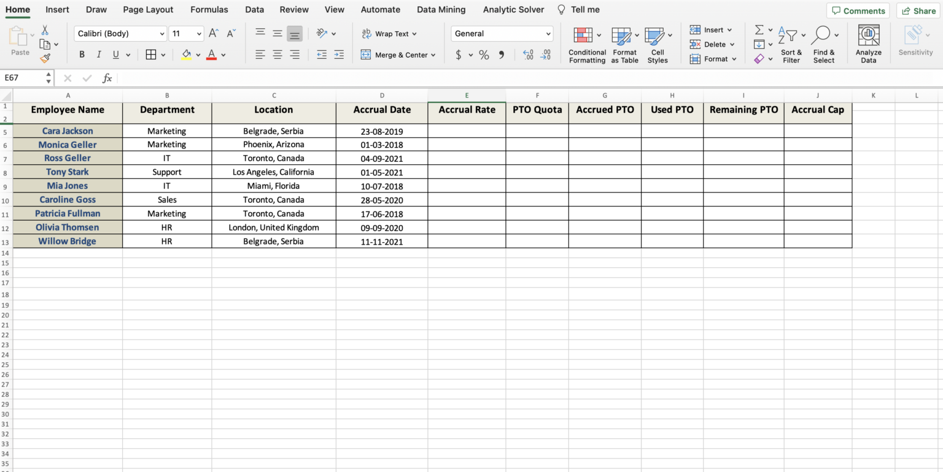This screenshot has width=943, height=472.
Task: Open the Page Layout tab
Action: [x=148, y=10]
